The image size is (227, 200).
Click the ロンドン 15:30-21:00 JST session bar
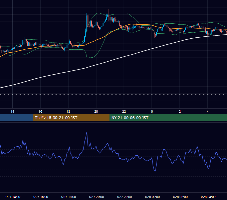pyautogui.click(x=71, y=118)
